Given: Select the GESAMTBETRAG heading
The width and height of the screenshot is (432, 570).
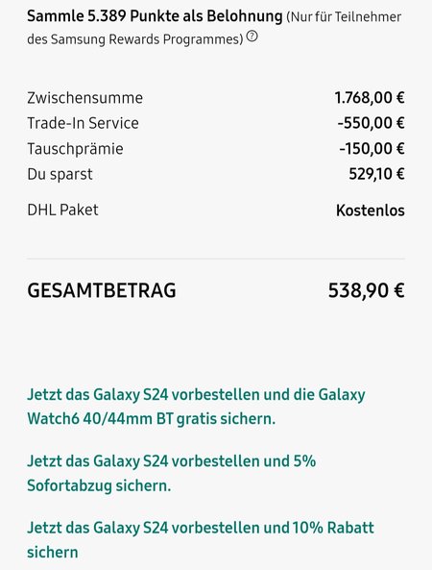Looking at the screenshot, I should pos(102,290).
